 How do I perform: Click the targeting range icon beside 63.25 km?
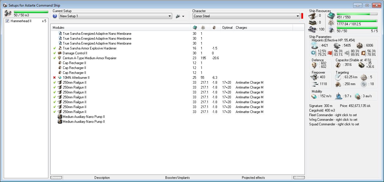tap(338, 77)
